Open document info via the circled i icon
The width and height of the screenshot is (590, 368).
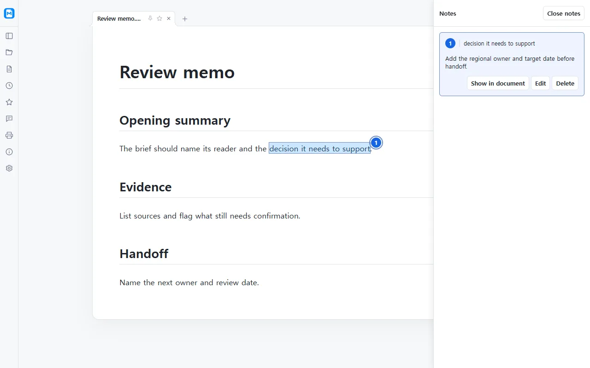coord(9,152)
